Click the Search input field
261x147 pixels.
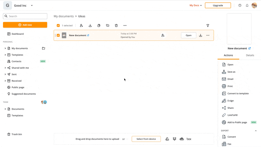tap(25, 16)
